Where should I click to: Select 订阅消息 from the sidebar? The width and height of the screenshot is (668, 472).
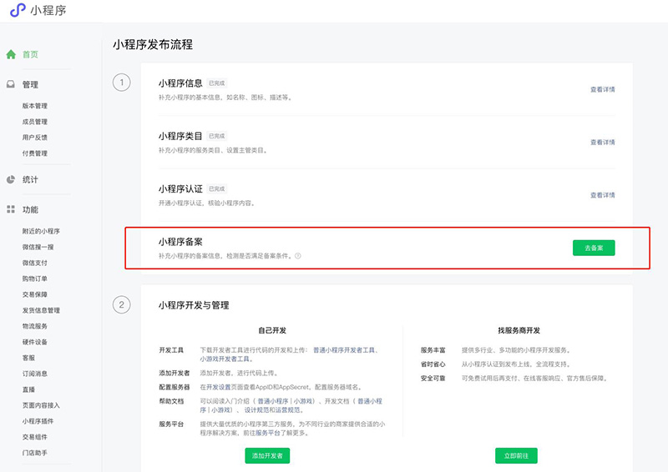pos(35,374)
